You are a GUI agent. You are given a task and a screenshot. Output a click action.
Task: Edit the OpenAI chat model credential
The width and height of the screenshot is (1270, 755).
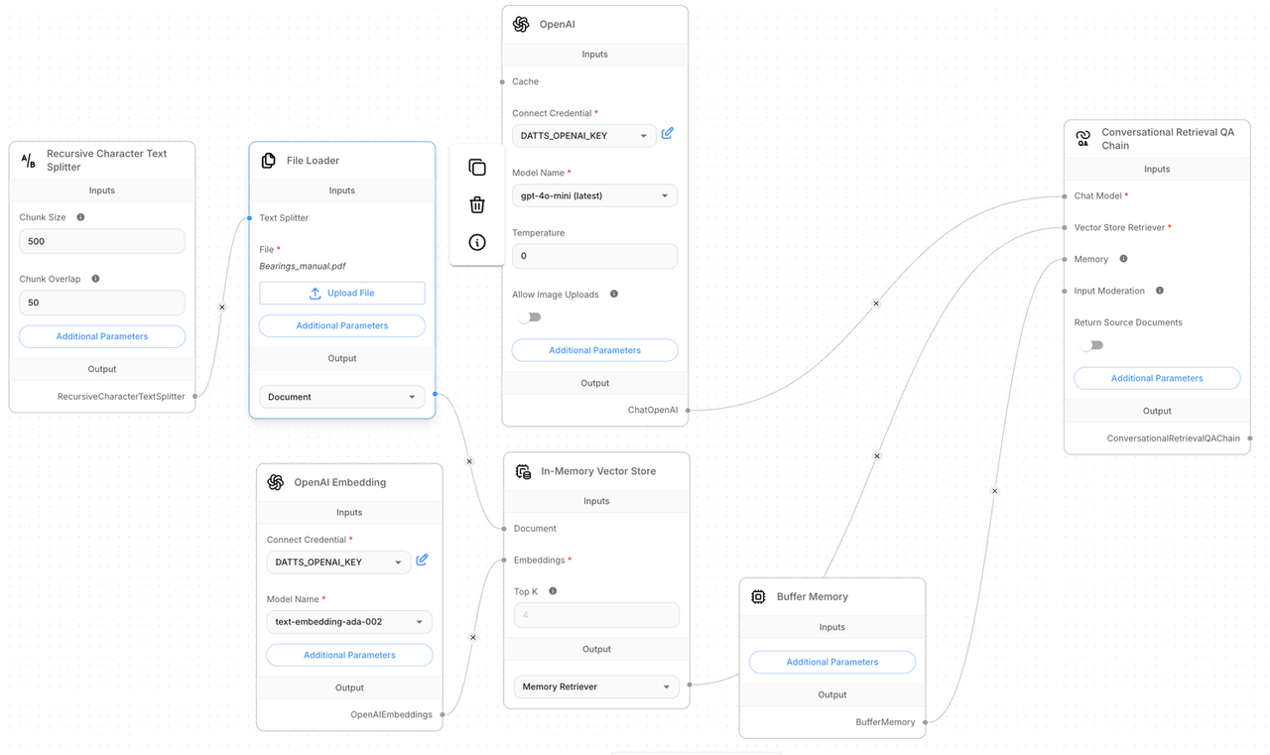pyautogui.click(x=668, y=133)
